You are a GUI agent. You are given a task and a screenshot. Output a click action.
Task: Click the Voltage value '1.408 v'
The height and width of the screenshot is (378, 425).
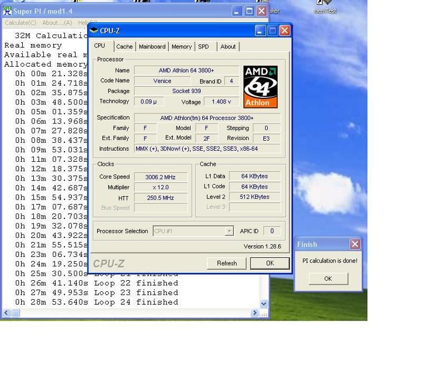coord(221,102)
